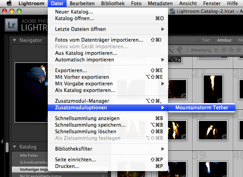This screenshot has height=177, width=243.
Task: Click keyword badge on cell 27 thumbnail
Action: 220,101
